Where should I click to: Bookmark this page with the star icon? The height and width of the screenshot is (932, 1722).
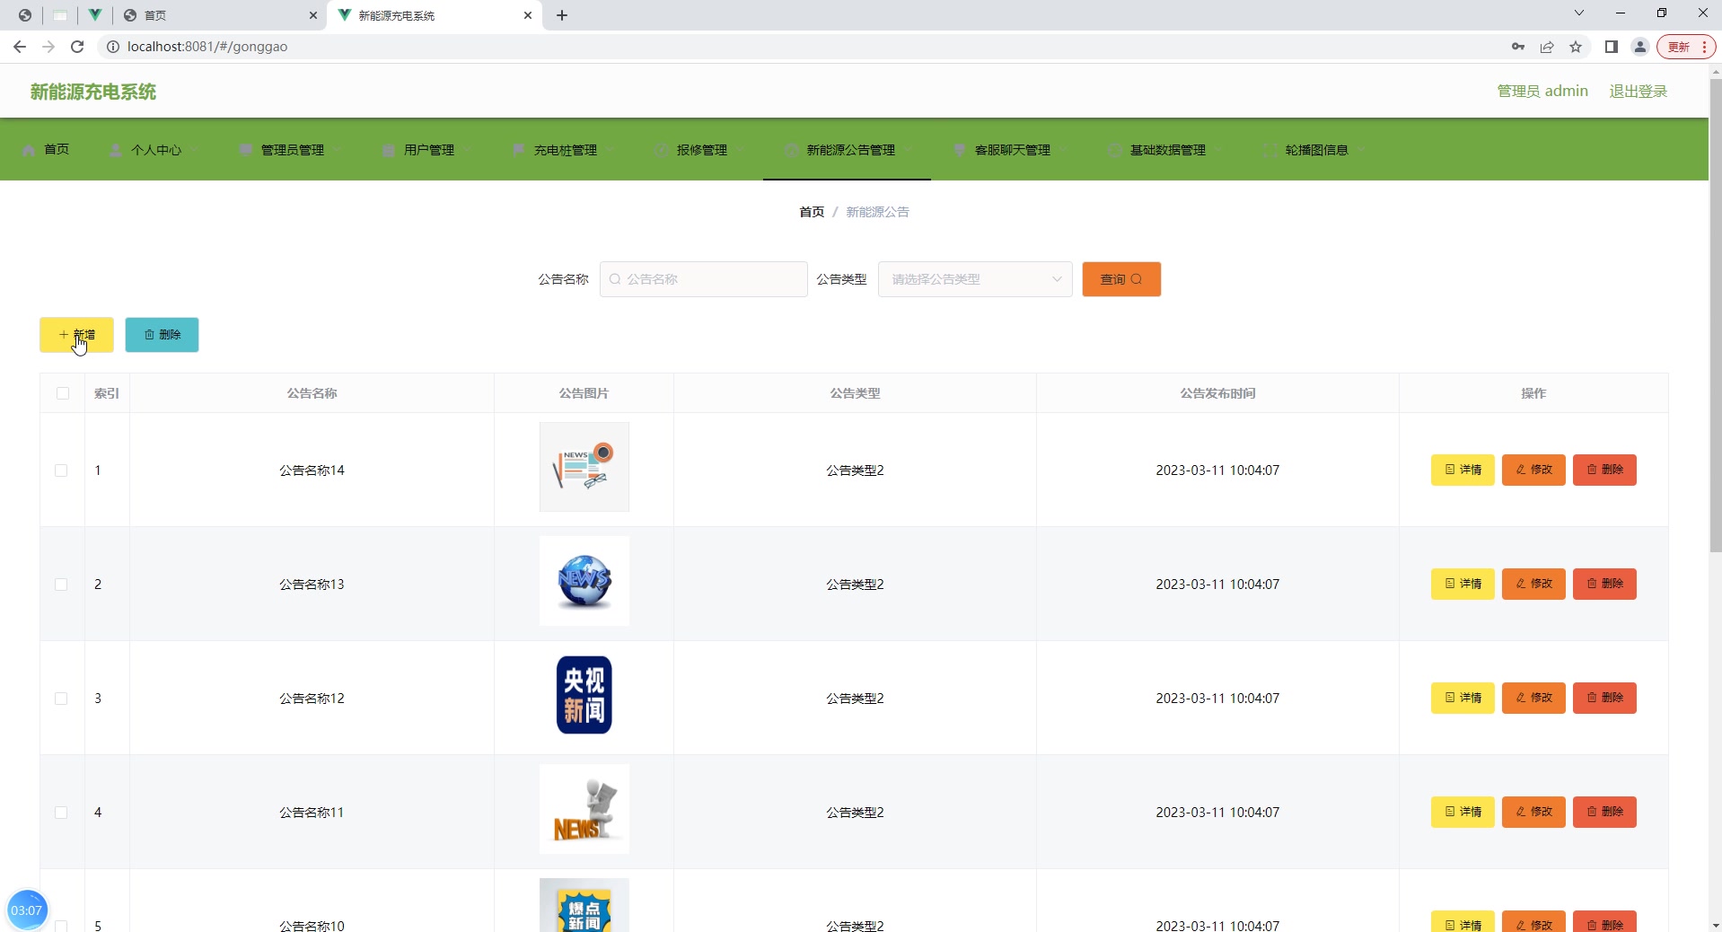click(x=1576, y=47)
